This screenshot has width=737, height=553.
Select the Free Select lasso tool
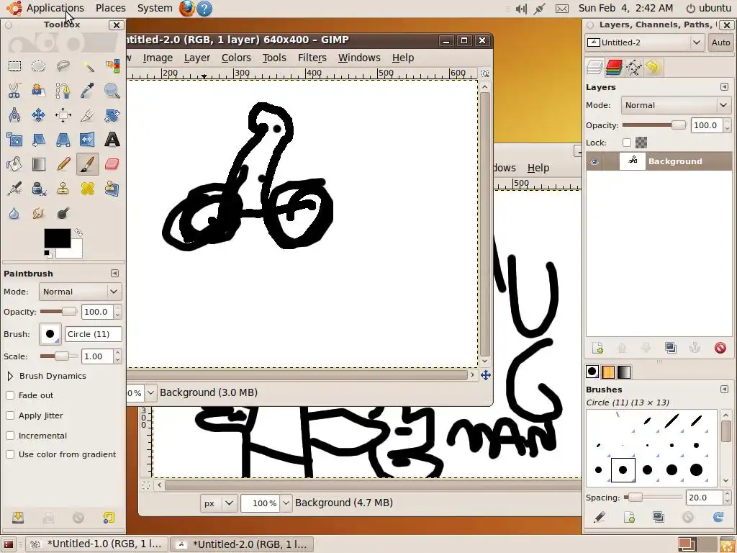coord(63,66)
